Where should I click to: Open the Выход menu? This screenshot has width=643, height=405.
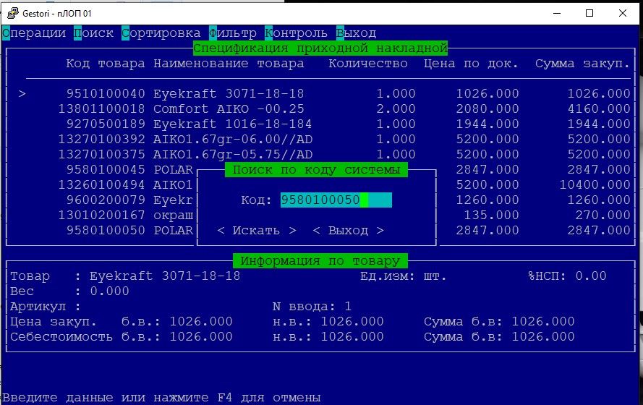point(356,33)
